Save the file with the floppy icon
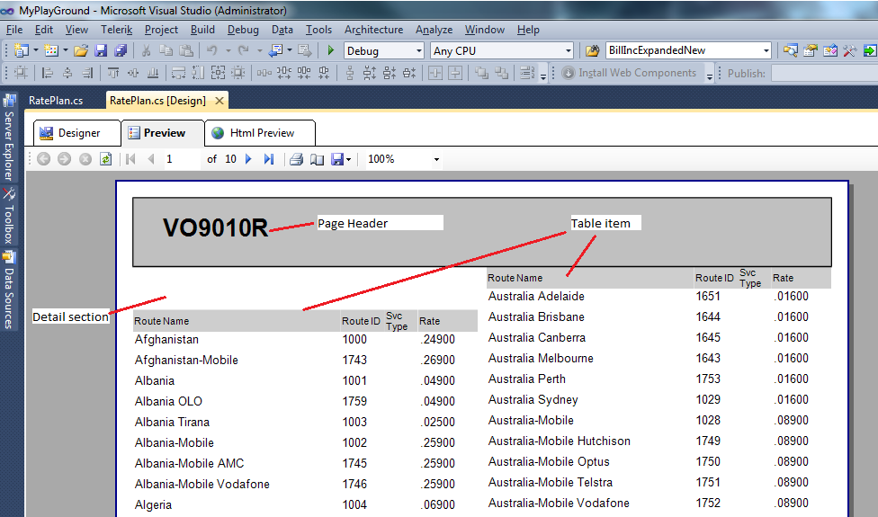Viewport: 878px width, 517px height. (x=101, y=51)
